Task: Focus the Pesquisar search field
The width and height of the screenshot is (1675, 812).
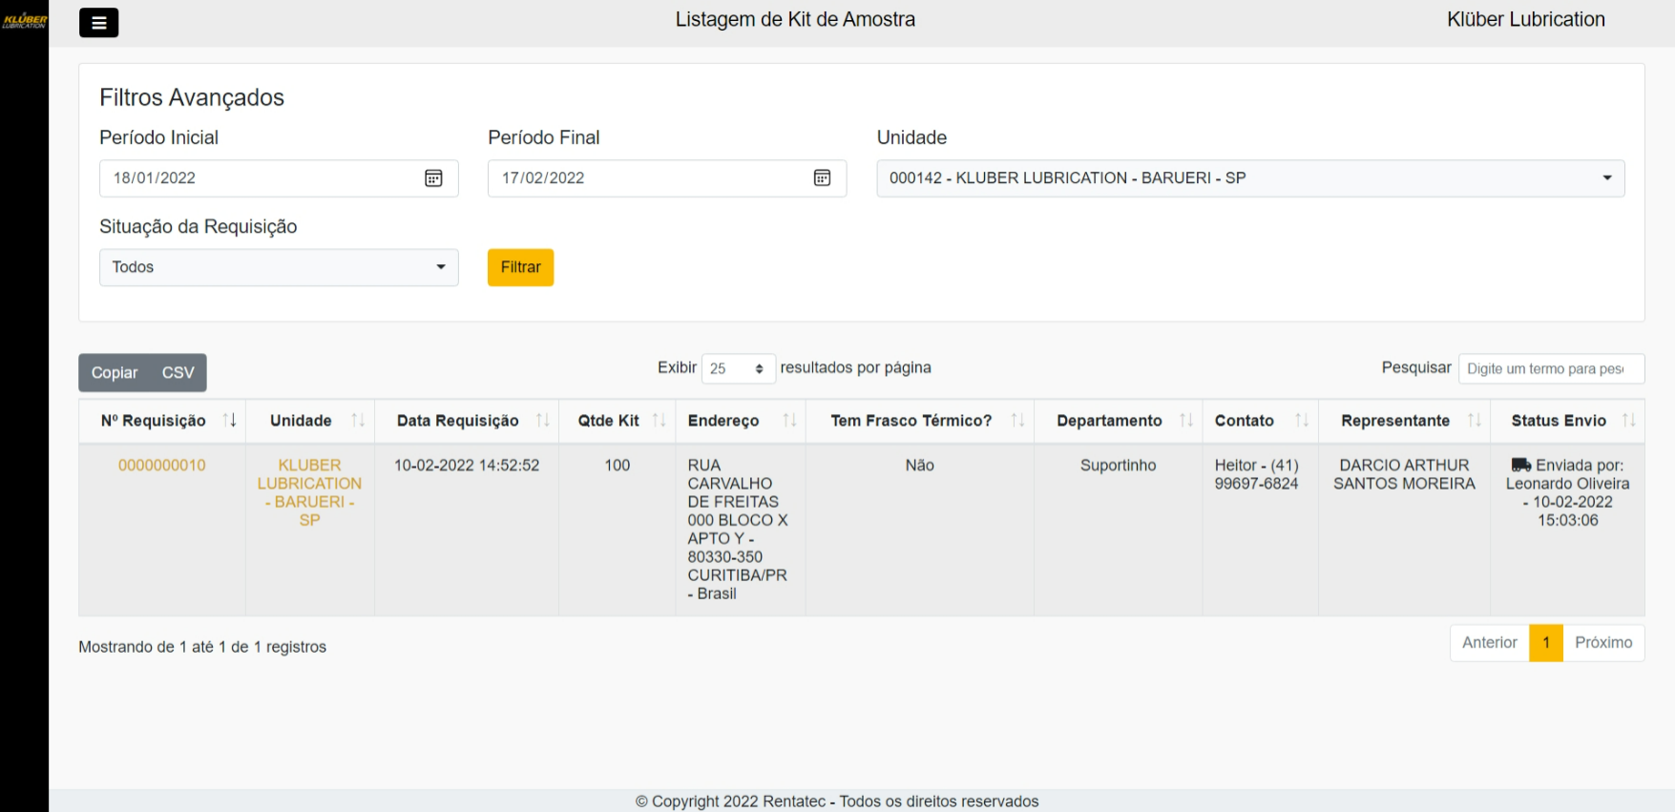Action: point(1550,369)
